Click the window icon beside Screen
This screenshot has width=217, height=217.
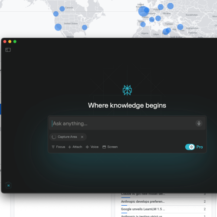point(104,147)
